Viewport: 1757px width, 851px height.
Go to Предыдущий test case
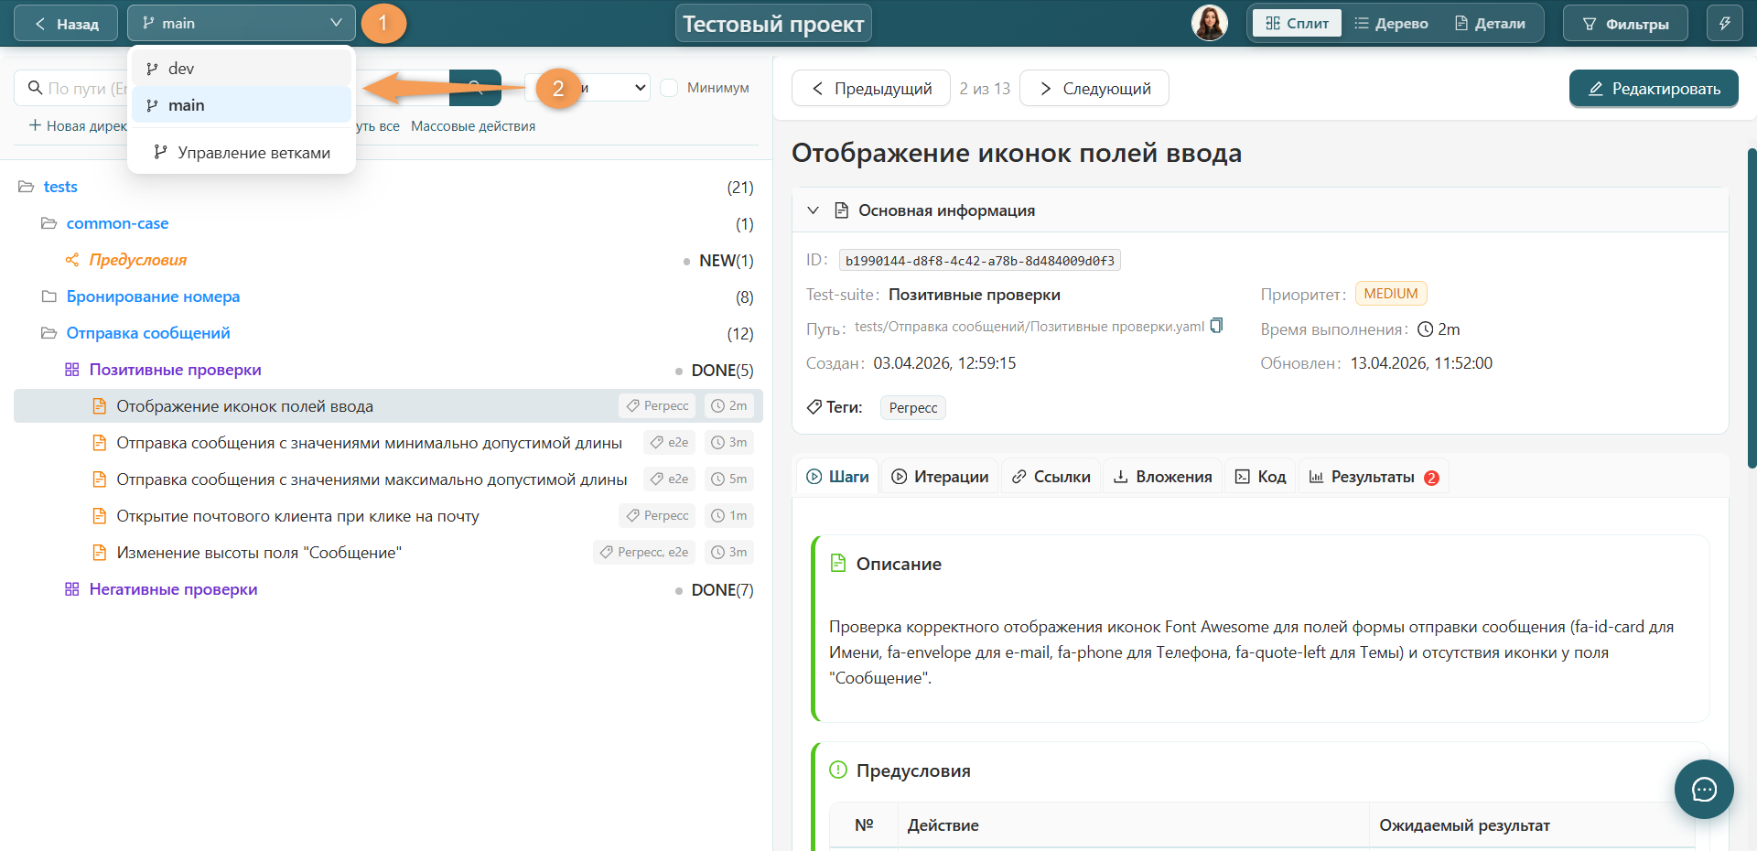[x=871, y=89]
